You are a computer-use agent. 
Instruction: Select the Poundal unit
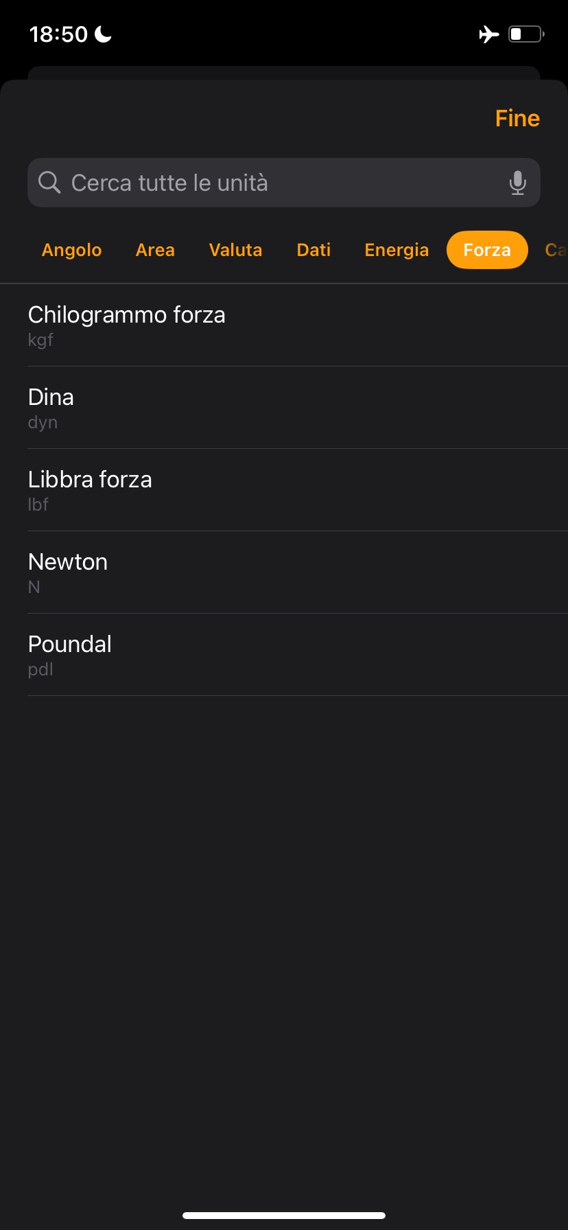284,655
